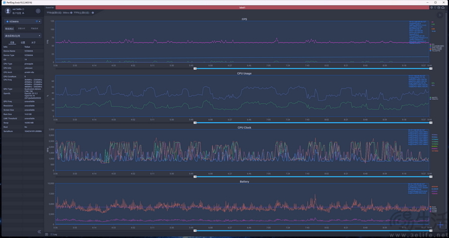
Task: Click the red label1 bar
Action: click(x=242, y=8)
